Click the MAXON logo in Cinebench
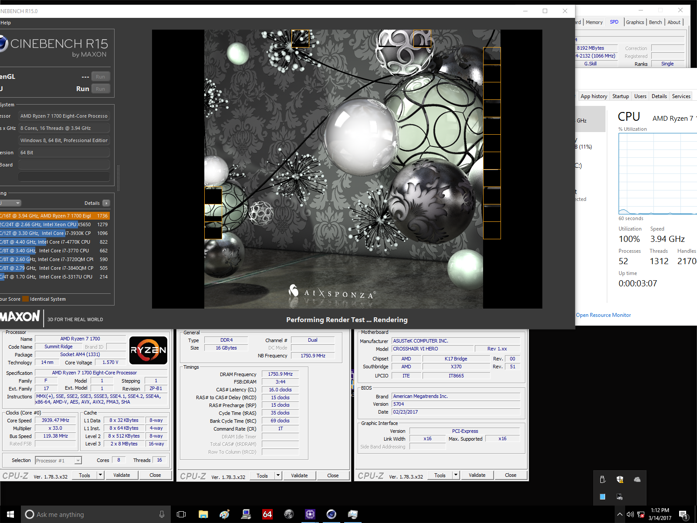 (x=20, y=316)
